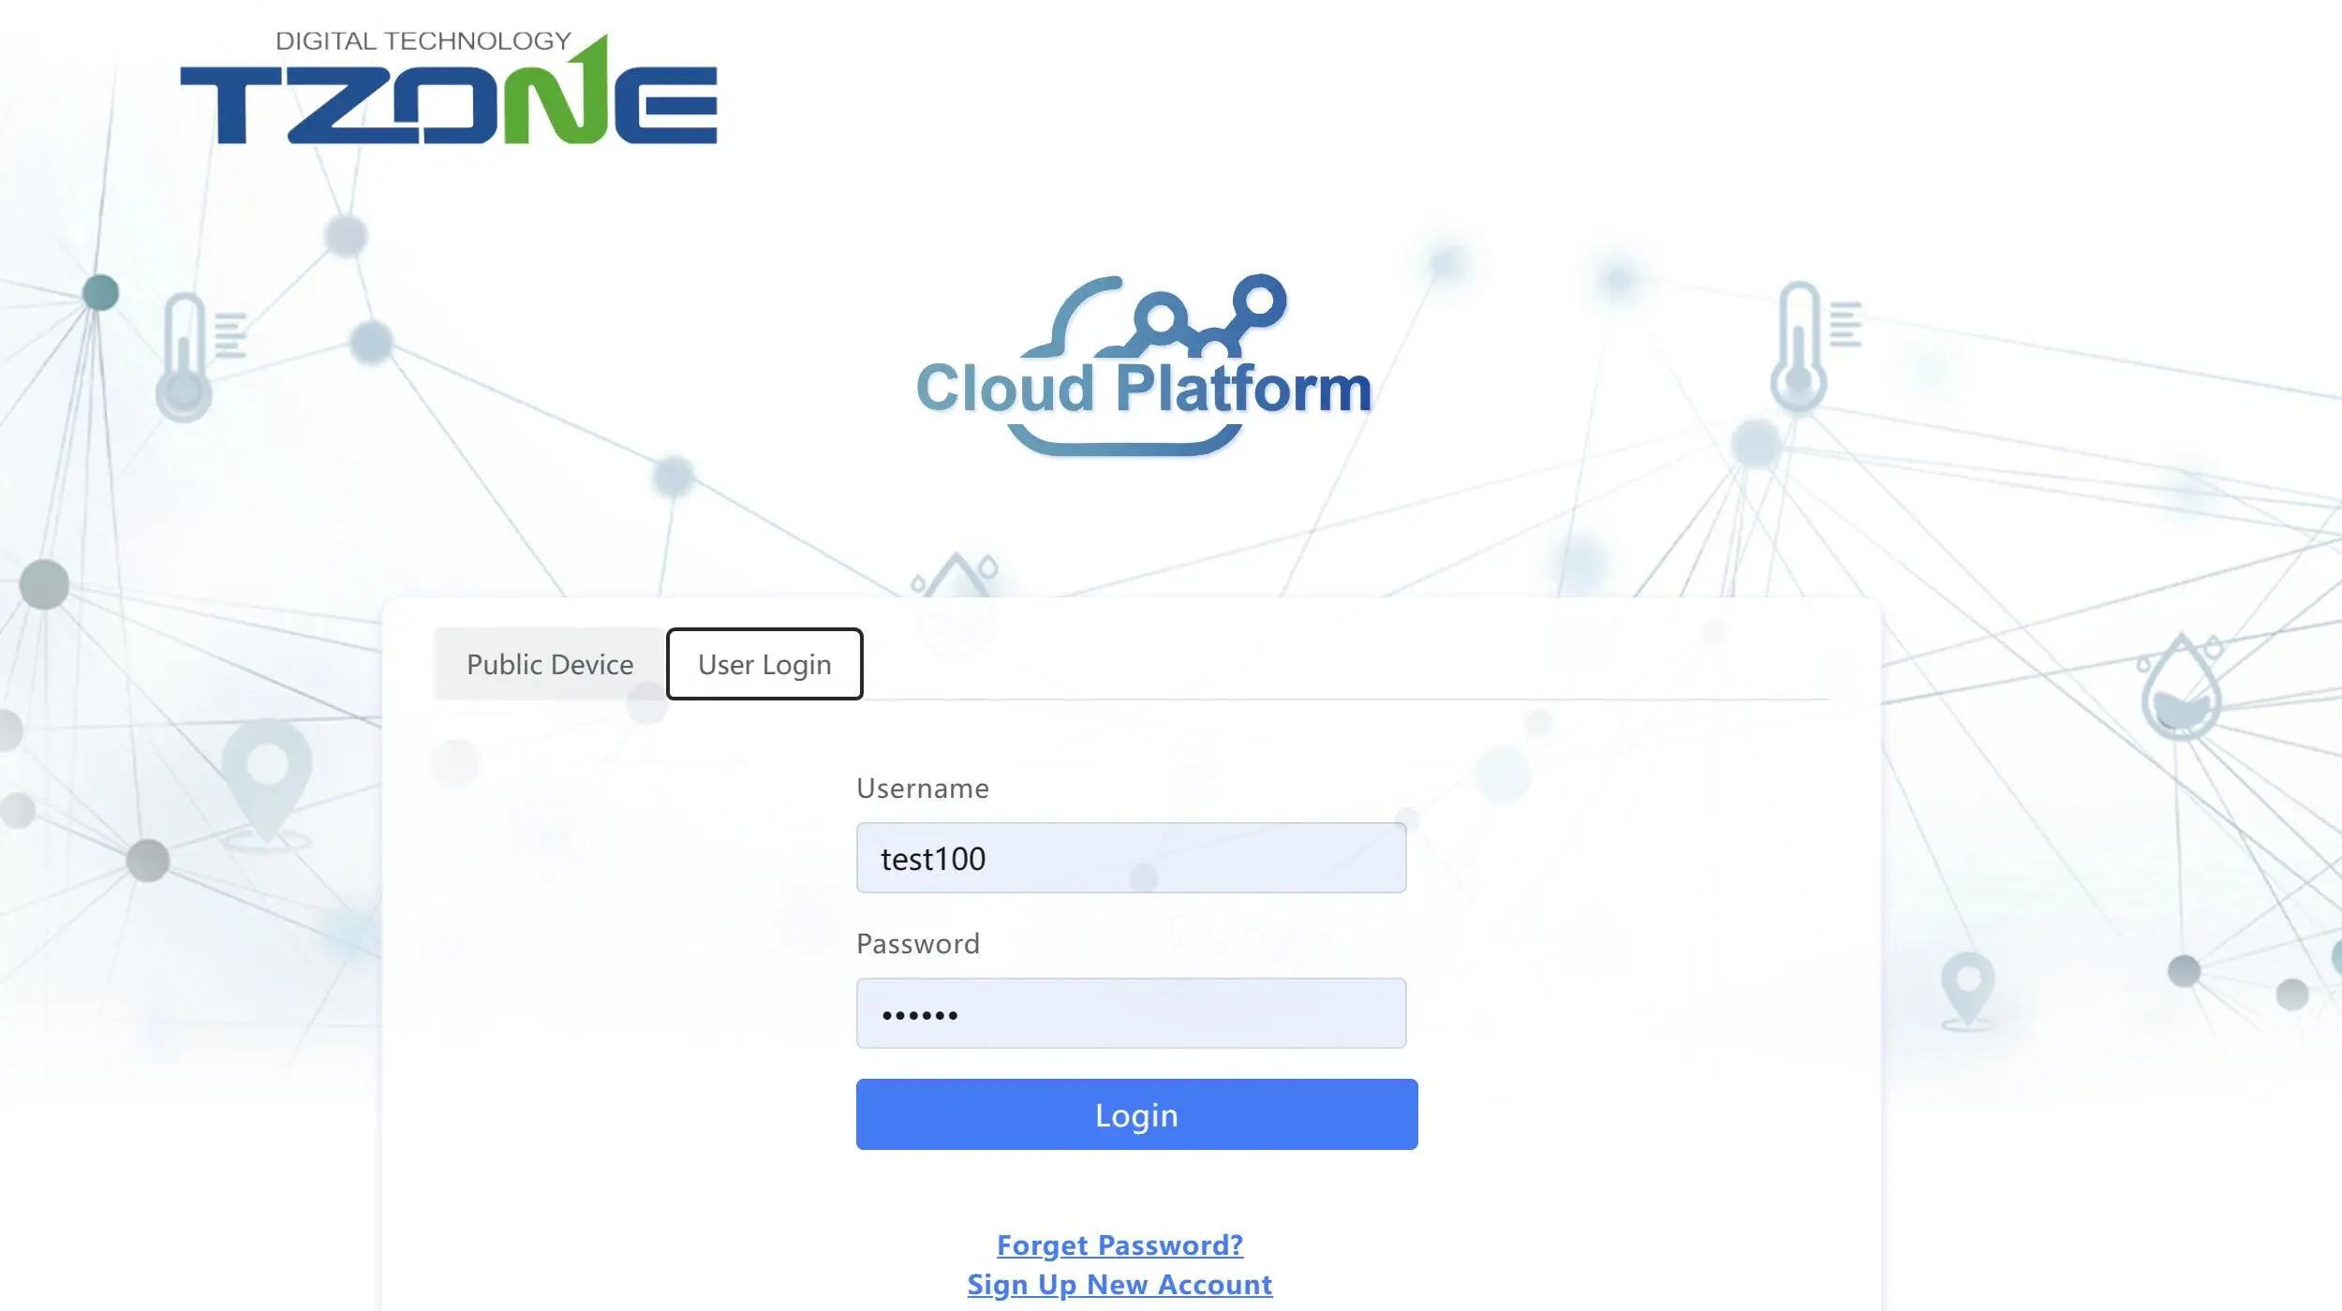Click the DIGITAL TECHNOLOGY text in logo
2342x1311 pixels.
(x=422, y=39)
